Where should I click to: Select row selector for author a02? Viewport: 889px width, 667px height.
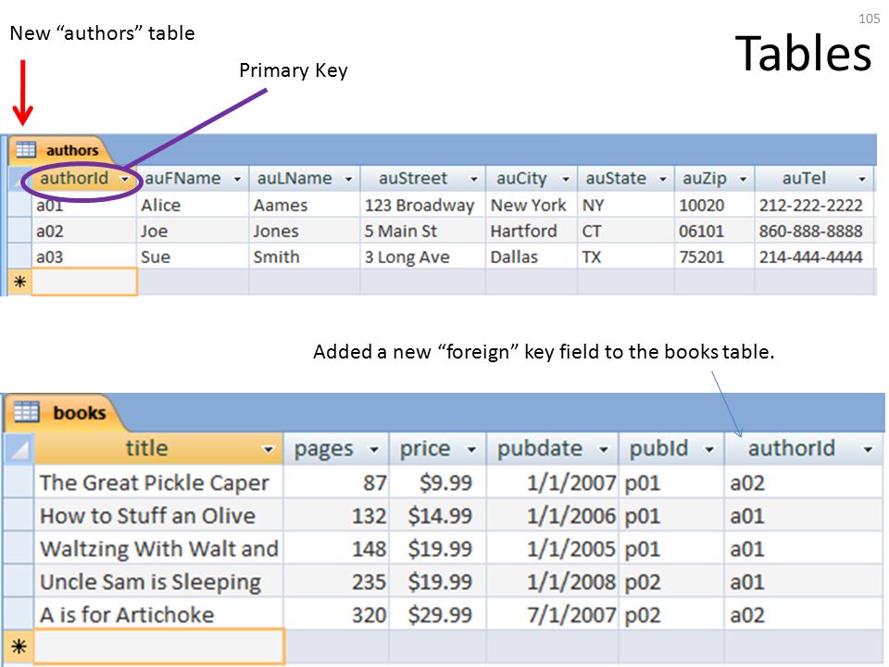coord(19,231)
